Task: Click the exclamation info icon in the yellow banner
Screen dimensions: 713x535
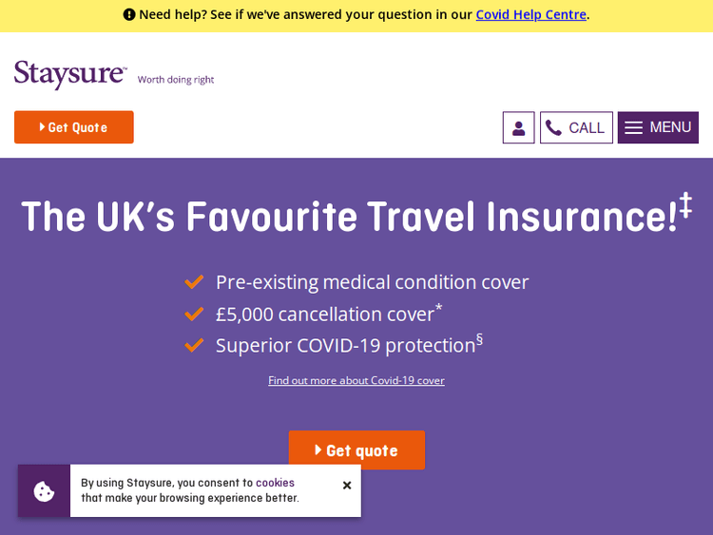Action: coord(129,14)
